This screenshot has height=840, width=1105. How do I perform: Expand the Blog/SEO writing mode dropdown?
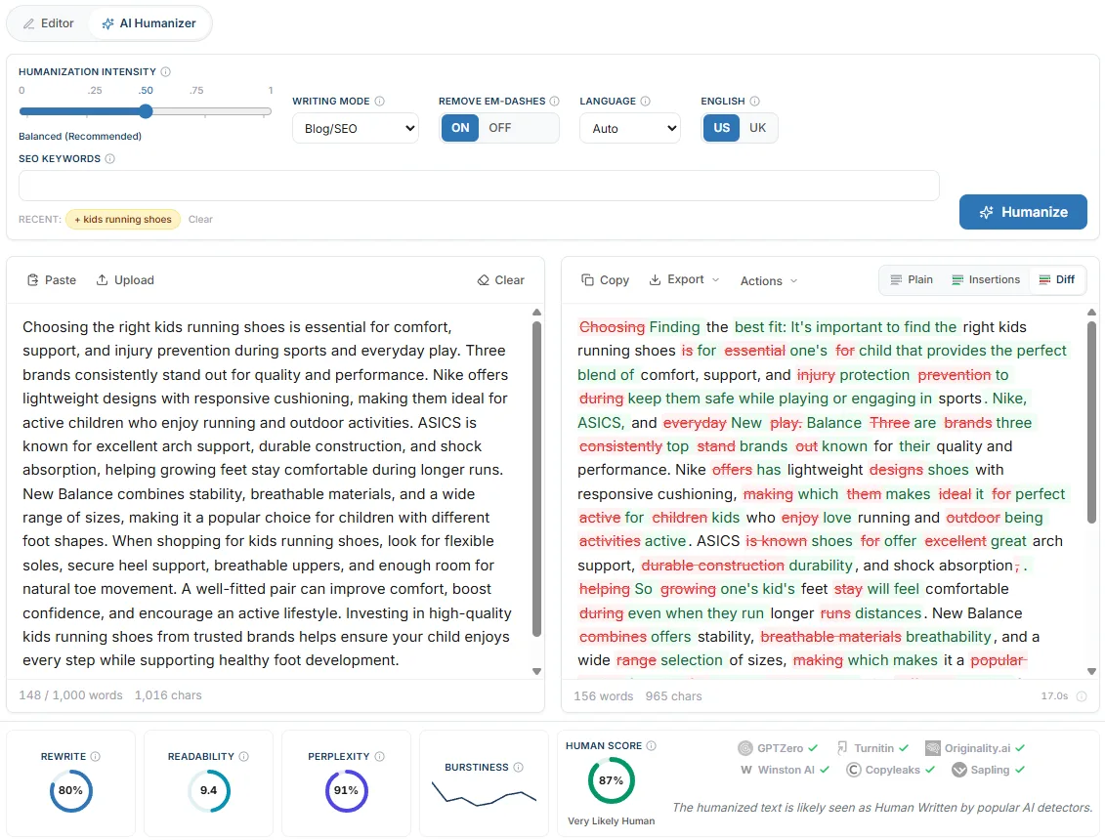(356, 128)
